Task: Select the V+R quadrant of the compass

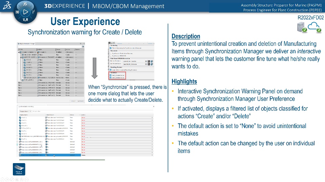Action: (25, 20)
